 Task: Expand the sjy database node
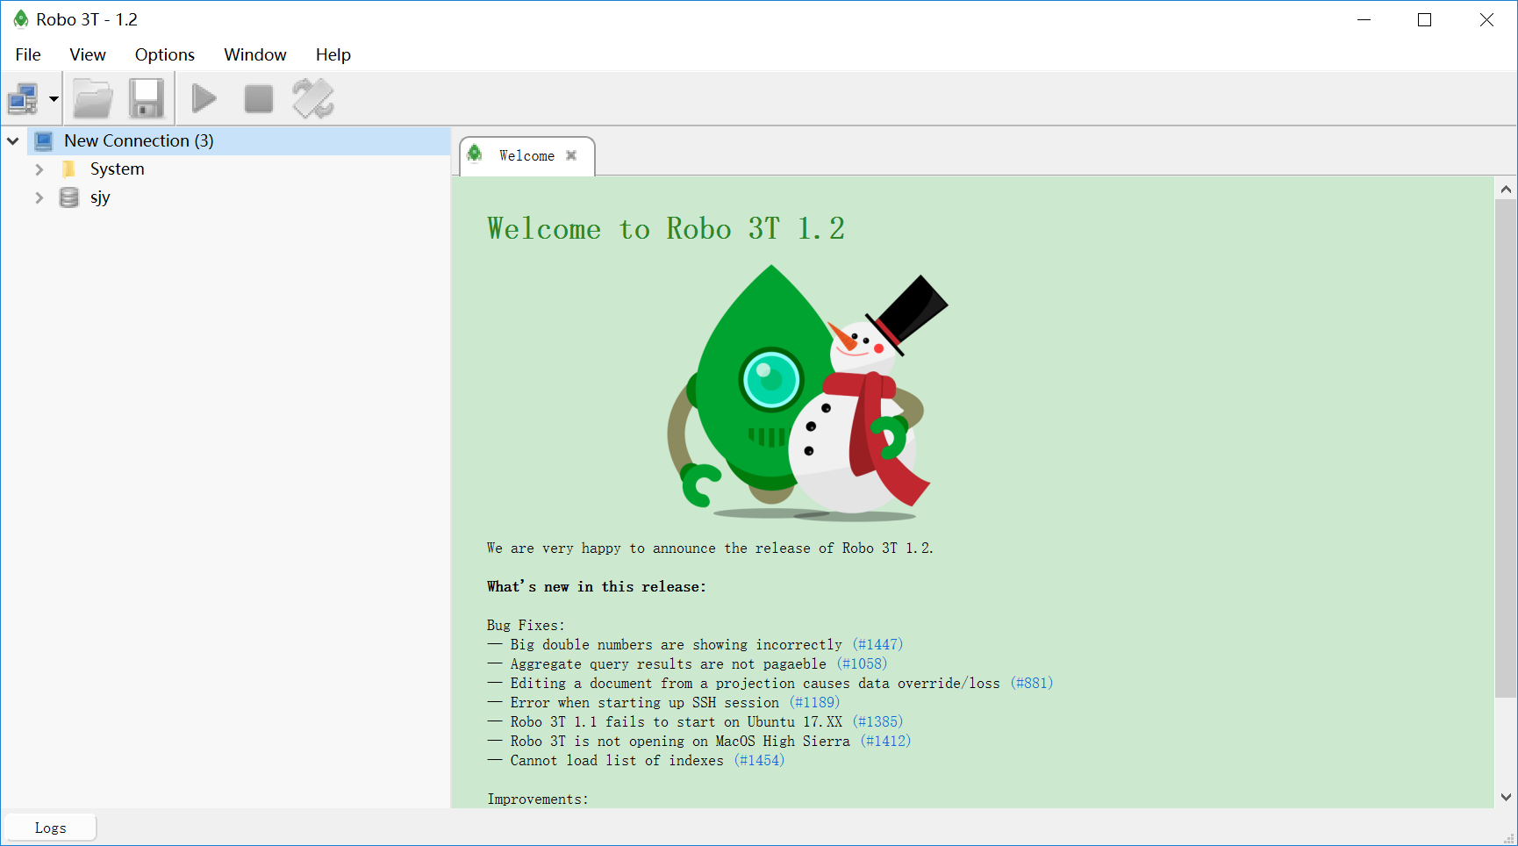[x=39, y=198]
